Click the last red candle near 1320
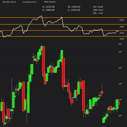Screen dimensions: 127x127 [x=119, y=103]
